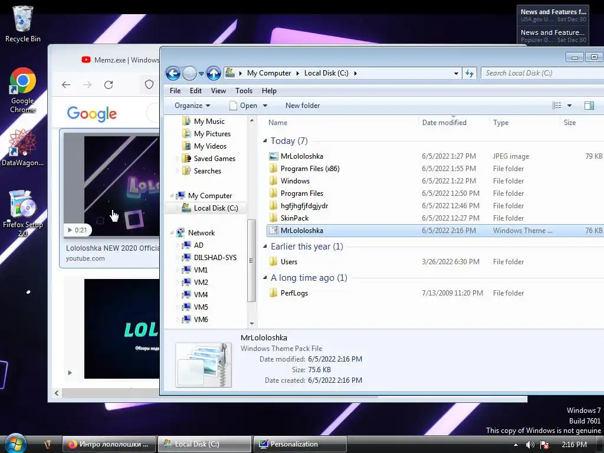This screenshot has width=604, height=453.
Task: Open the View menu
Action: click(218, 91)
